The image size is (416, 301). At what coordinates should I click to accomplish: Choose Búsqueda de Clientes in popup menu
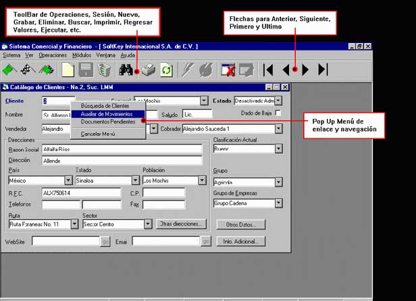click(x=108, y=106)
